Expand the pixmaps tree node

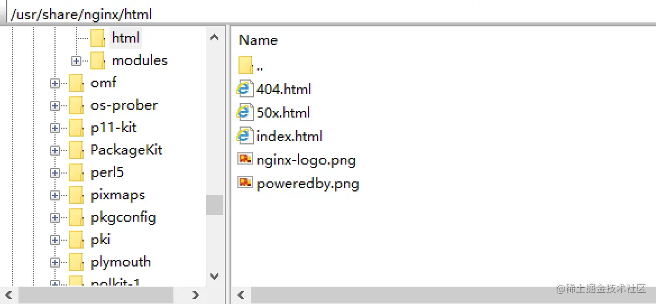(x=54, y=195)
